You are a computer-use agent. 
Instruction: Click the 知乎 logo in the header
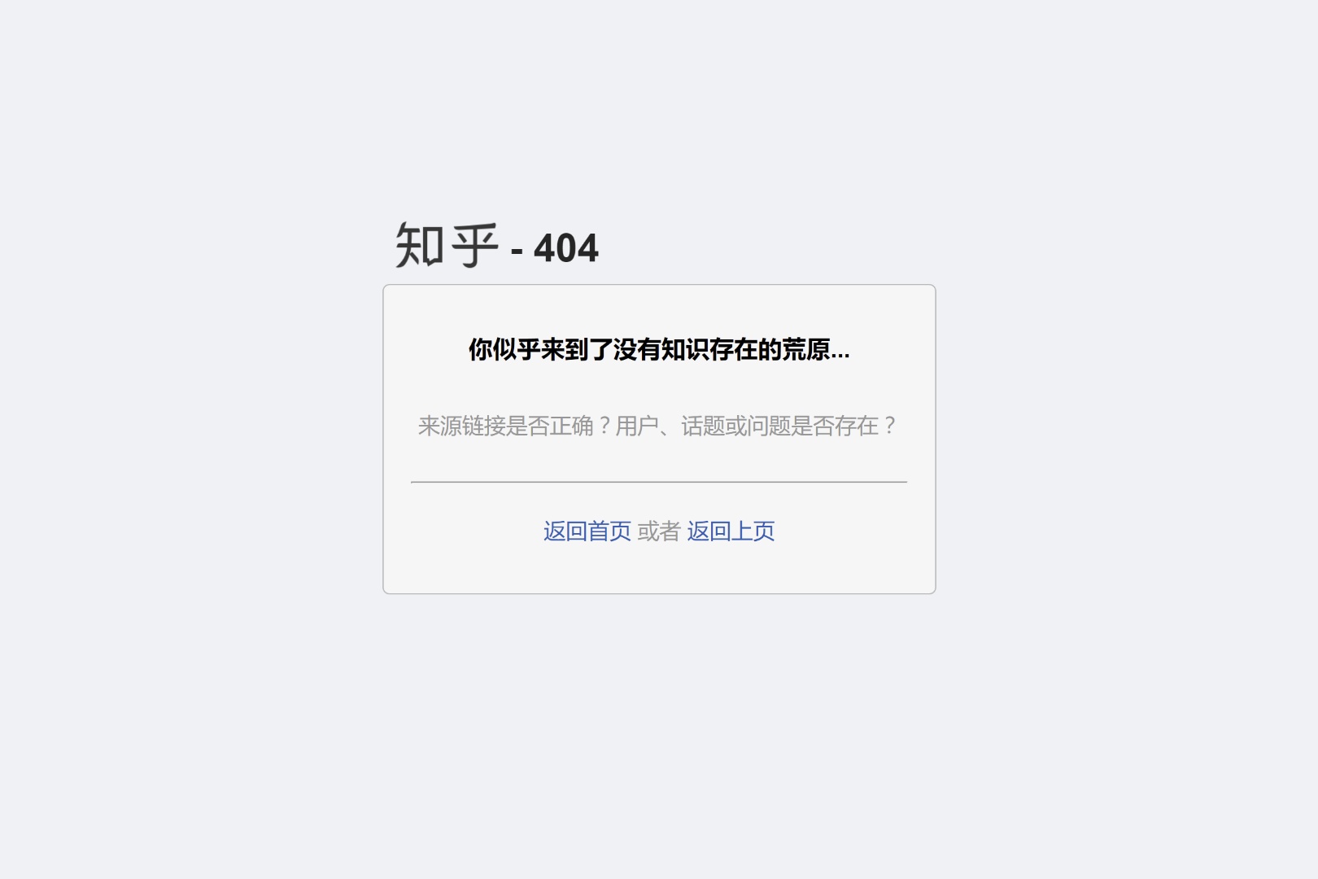pos(447,245)
